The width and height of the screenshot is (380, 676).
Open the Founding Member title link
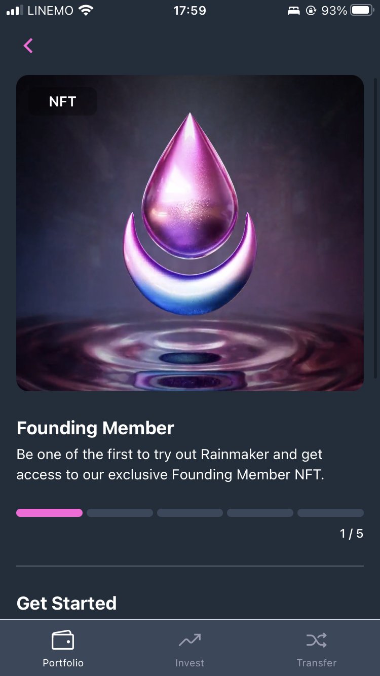click(95, 428)
